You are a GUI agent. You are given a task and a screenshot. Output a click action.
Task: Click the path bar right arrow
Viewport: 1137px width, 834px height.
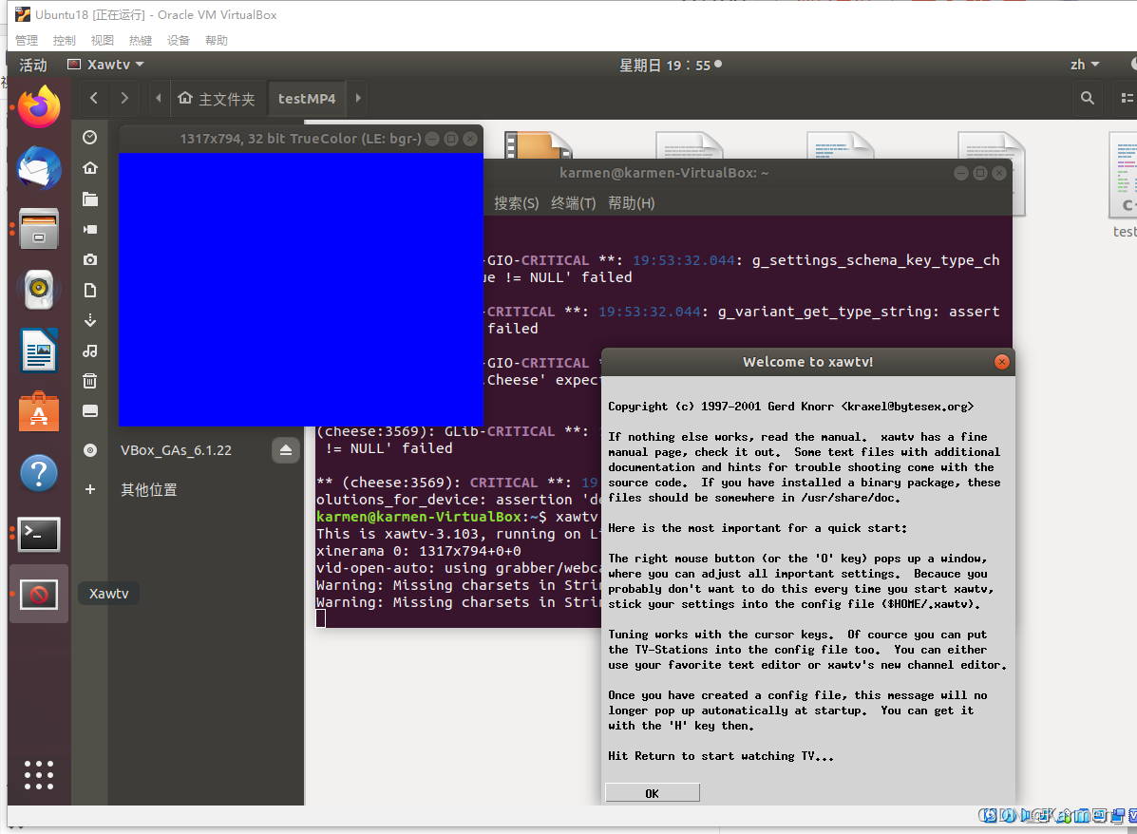coord(357,98)
